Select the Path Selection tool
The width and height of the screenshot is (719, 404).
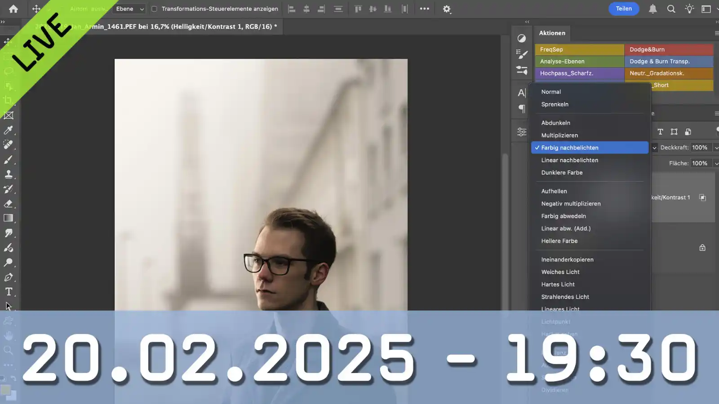click(9, 306)
